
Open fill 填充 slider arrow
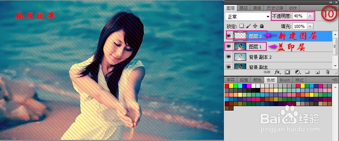pyautogui.click(x=310, y=26)
